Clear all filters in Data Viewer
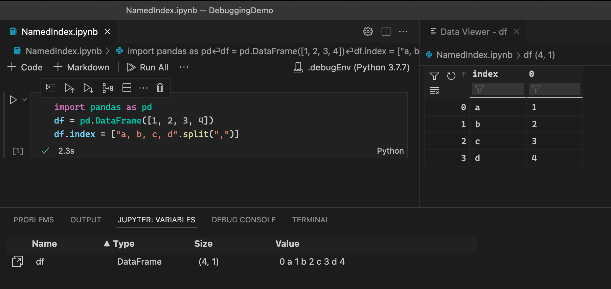The height and width of the screenshot is (289, 611). [434, 91]
